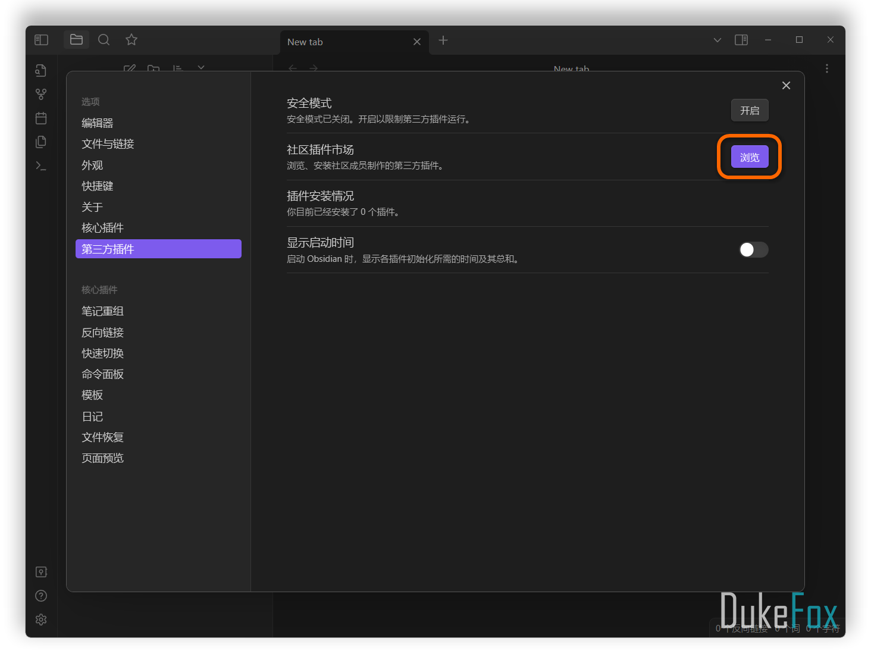Open 核心插件 settings section
The height and width of the screenshot is (663, 871).
[102, 228]
